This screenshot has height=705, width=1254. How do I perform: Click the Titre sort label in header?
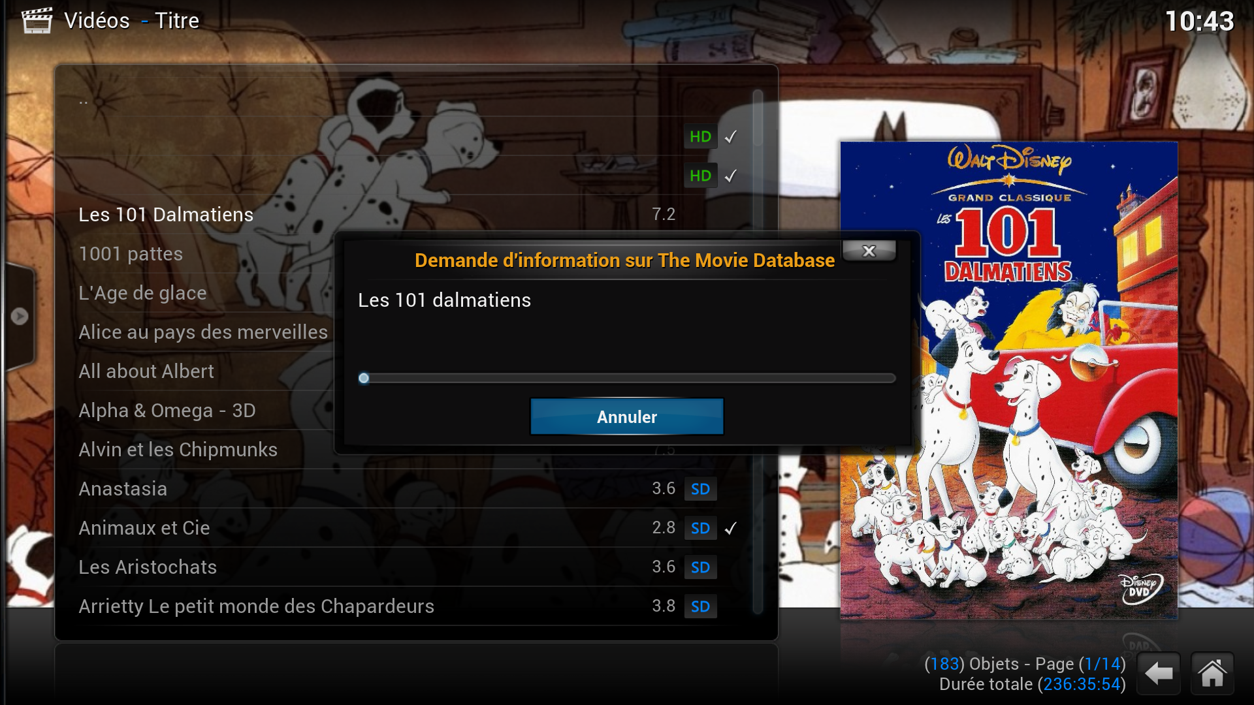click(x=177, y=21)
